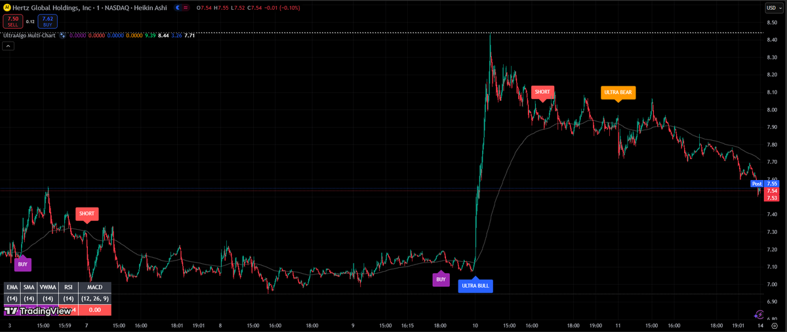The width and height of the screenshot is (787, 332).
Task: Select the UltraAlgo Multi-Chart indicator label
Action: point(28,35)
